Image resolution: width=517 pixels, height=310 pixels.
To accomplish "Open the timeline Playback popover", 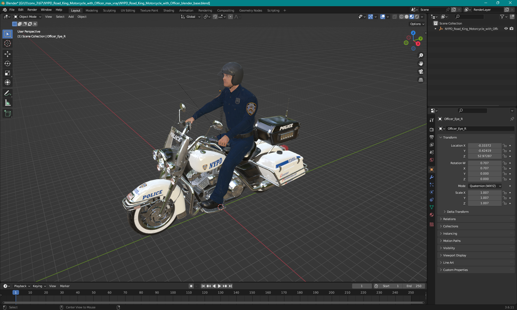I will click(x=22, y=286).
